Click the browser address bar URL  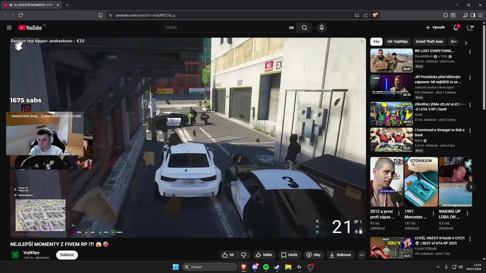click(x=145, y=15)
